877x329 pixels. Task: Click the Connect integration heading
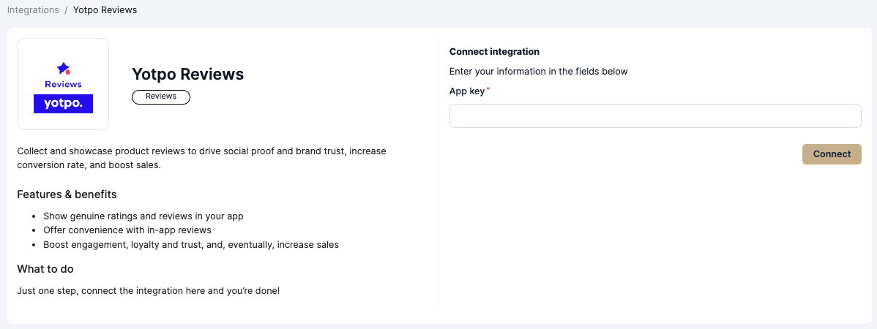494,52
